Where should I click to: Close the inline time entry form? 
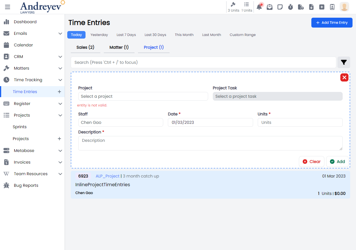coord(344,77)
